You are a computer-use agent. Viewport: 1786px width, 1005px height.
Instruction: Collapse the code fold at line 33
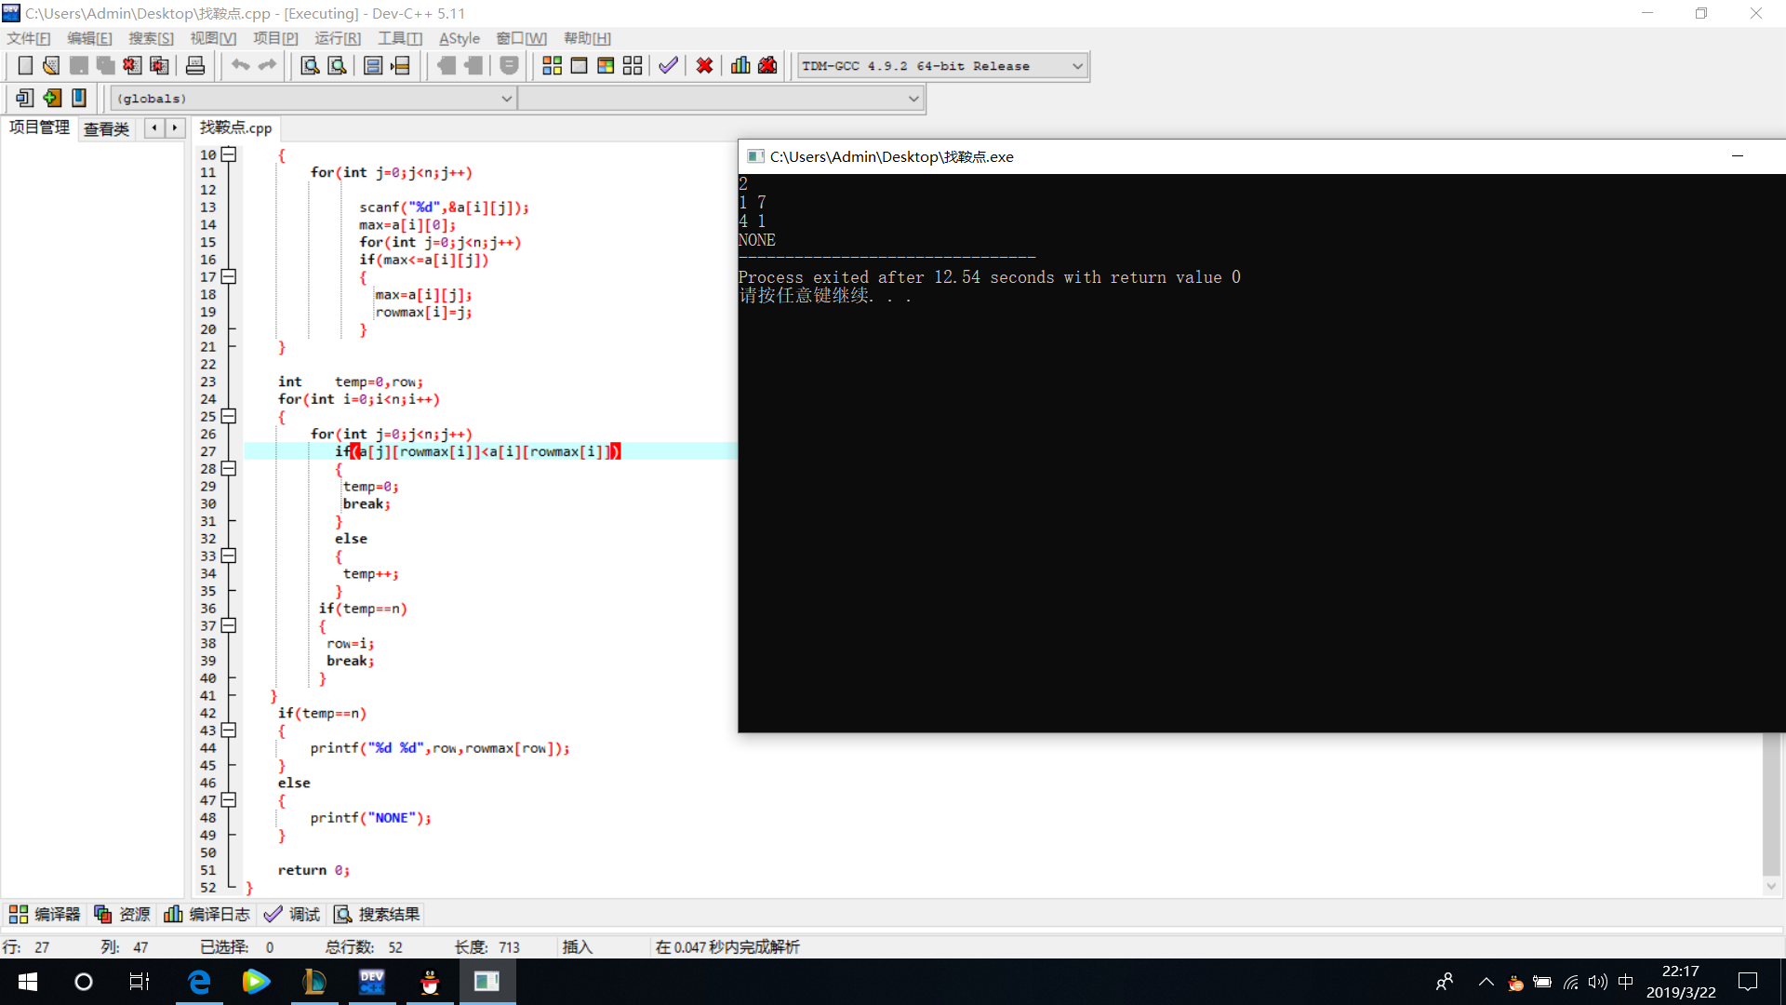(229, 556)
